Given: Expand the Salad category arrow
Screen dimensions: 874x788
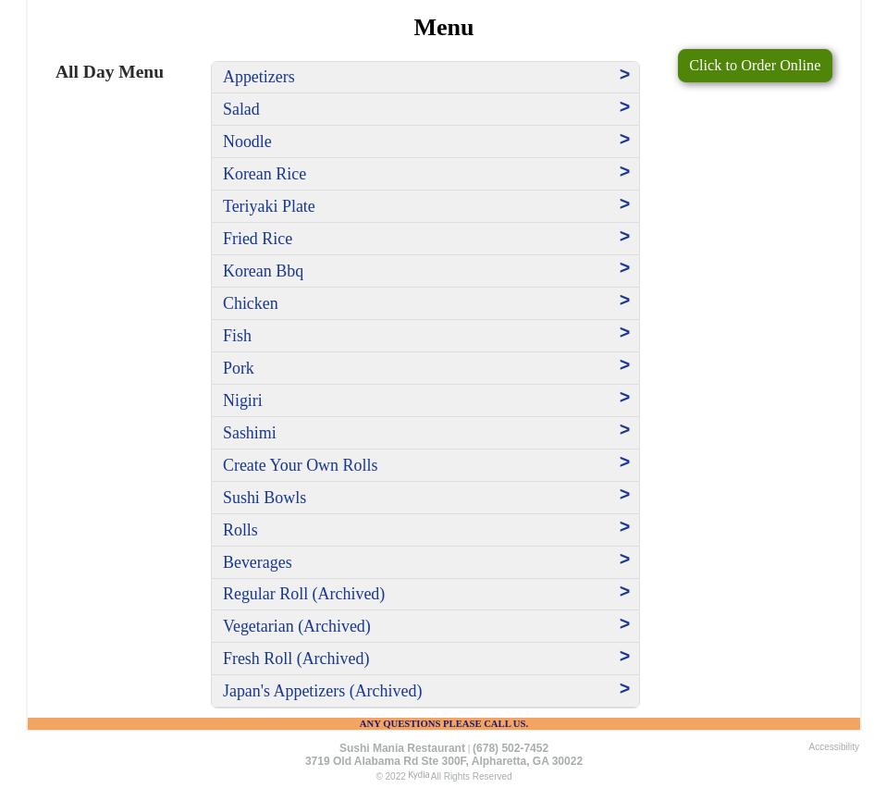Looking at the screenshot, I should click(624, 107).
